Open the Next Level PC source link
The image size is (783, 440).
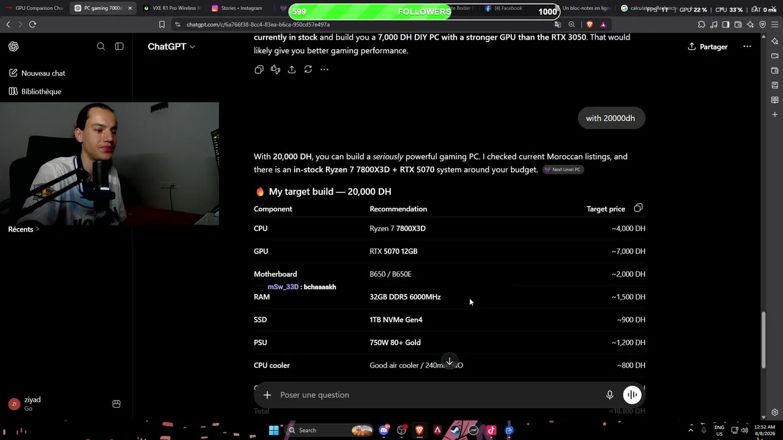pos(563,170)
